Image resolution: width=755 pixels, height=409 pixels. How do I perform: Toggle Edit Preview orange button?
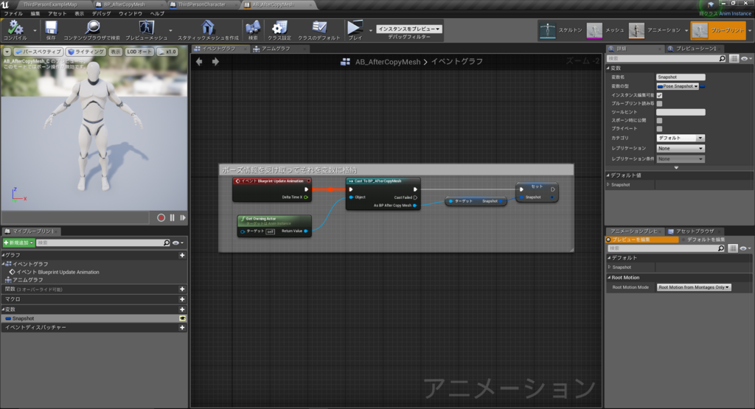[x=642, y=240]
